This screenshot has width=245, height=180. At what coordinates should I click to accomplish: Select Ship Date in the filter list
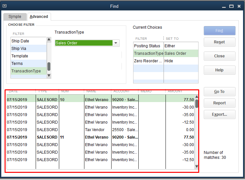coord(28,41)
